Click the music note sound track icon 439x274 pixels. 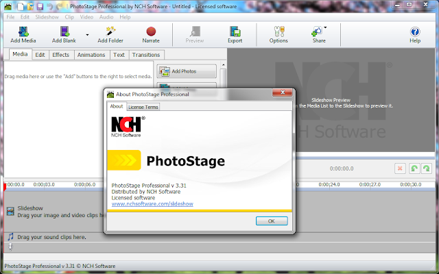(10, 237)
